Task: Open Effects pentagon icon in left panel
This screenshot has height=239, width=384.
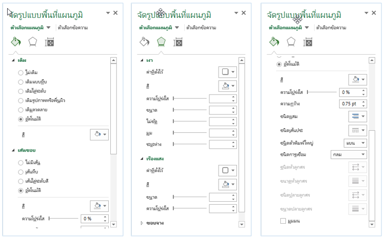Action: pos(33,42)
